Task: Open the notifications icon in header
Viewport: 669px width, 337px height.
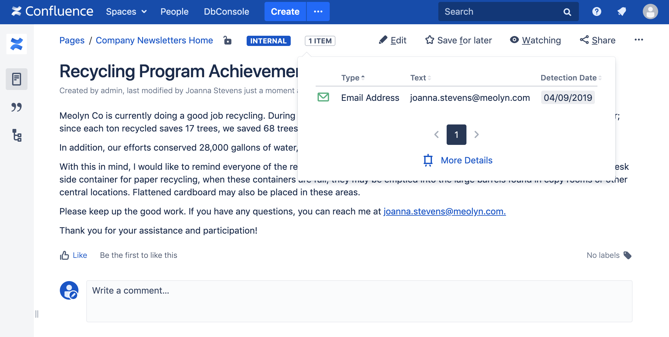Action: pyautogui.click(x=621, y=12)
